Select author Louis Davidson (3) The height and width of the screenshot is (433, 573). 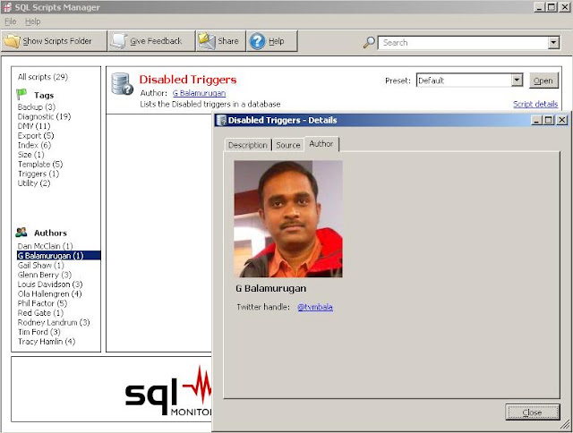50,284
